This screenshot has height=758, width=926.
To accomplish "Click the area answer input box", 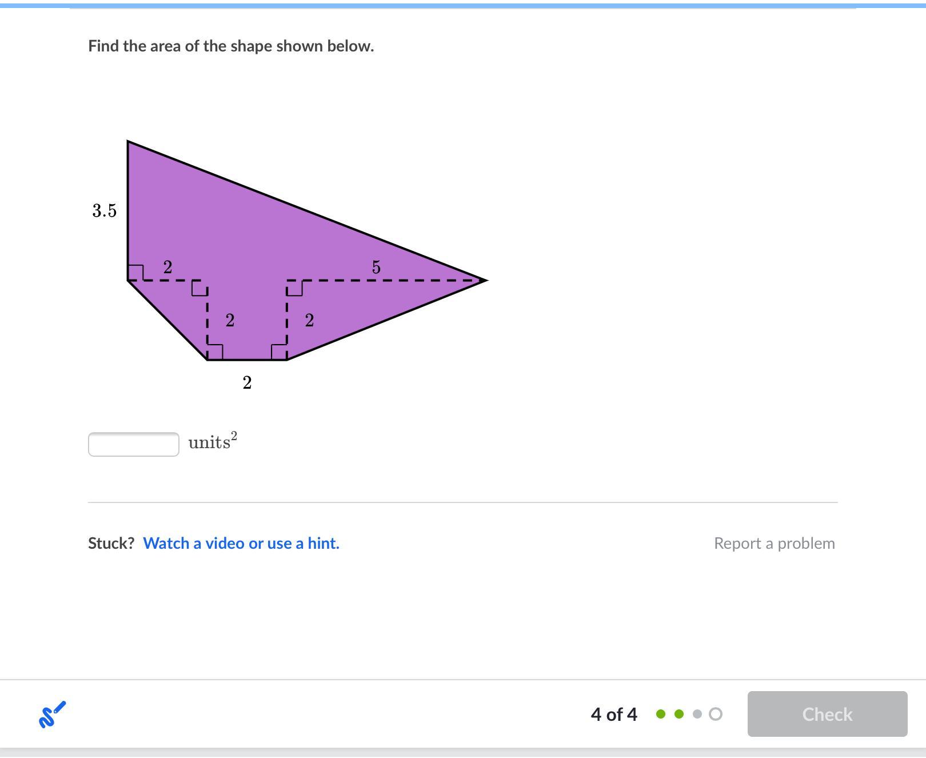I will [134, 444].
